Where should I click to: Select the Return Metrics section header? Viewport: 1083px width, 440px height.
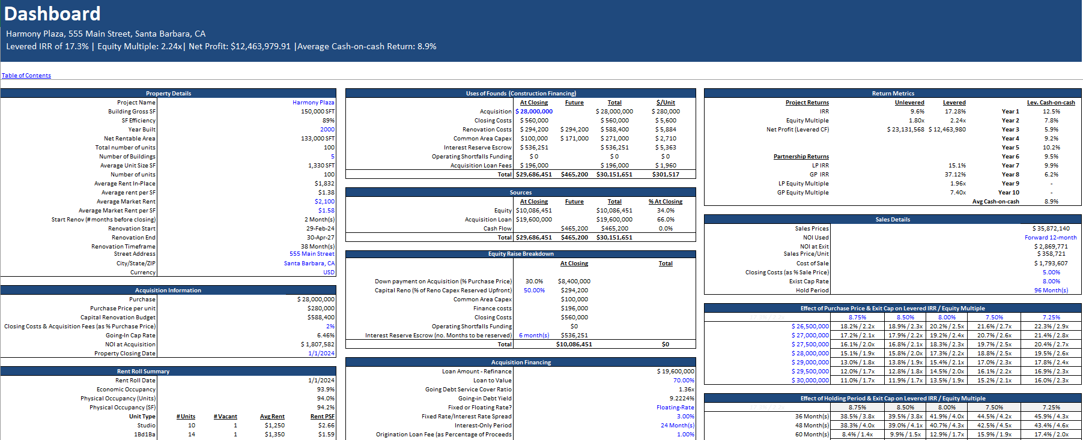pos(893,94)
